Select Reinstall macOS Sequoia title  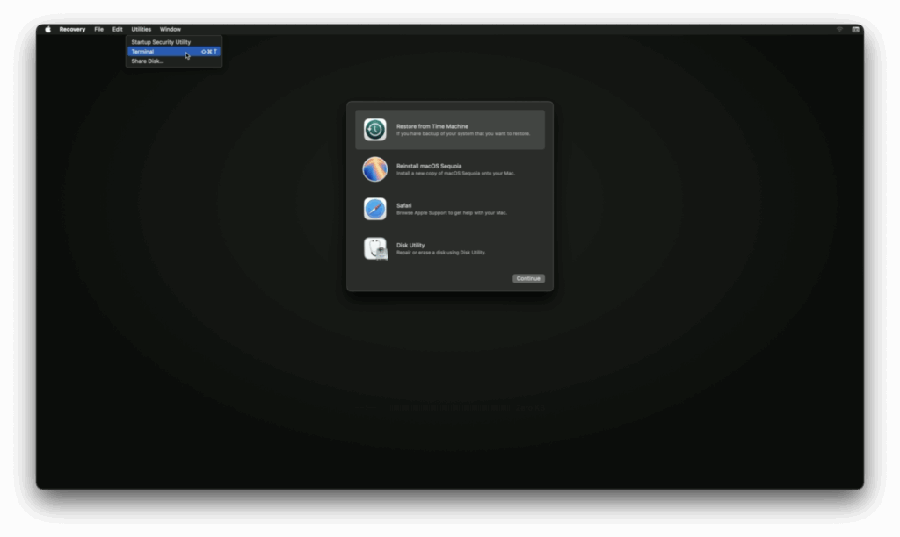click(429, 166)
